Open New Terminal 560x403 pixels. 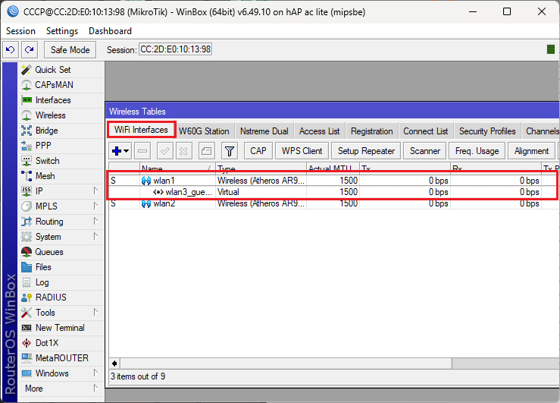click(x=61, y=328)
